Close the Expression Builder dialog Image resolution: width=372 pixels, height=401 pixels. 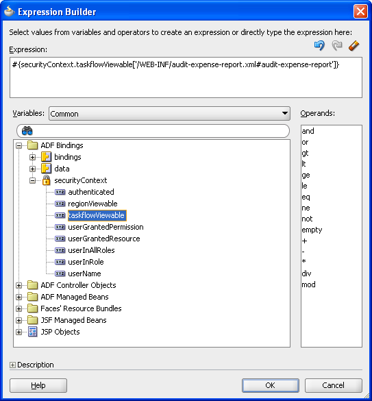click(x=360, y=12)
